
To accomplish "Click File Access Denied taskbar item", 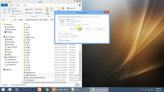I will [x=99, y=89].
